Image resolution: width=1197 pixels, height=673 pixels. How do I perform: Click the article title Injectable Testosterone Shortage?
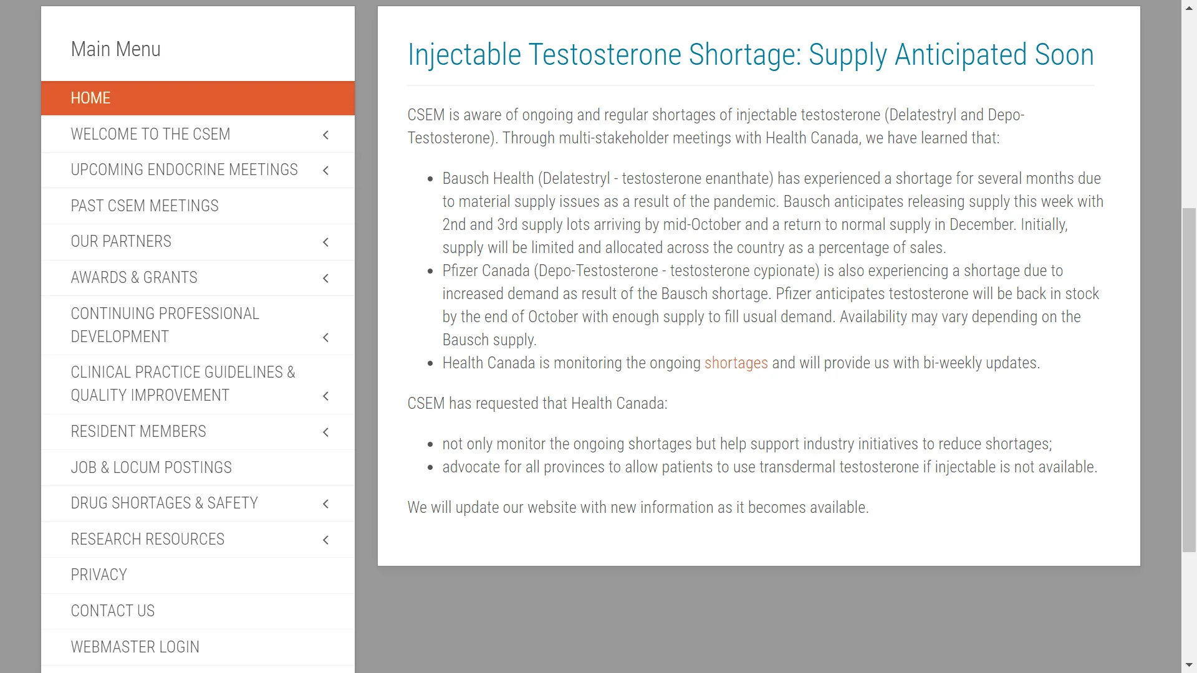(x=751, y=55)
